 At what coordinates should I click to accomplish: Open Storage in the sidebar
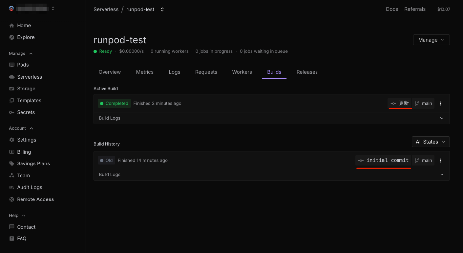(x=26, y=89)
